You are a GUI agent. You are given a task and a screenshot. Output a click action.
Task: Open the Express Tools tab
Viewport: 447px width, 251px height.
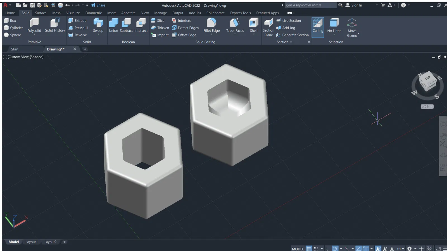click(241, 13)
